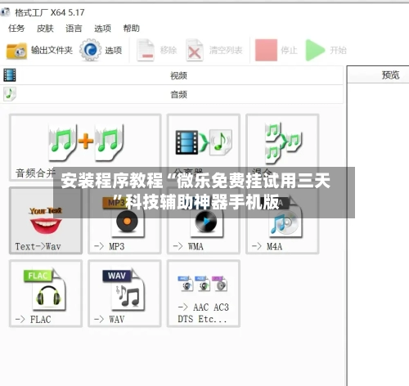Select the audio mixing tool
The height and width of the screenshot is (386, 409).
point(282,147)
